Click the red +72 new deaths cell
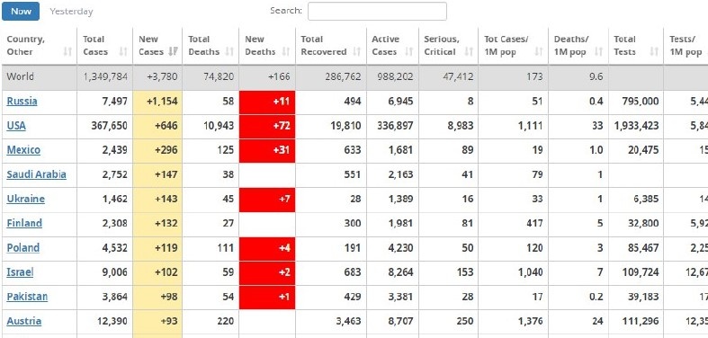 coord(267,126)
